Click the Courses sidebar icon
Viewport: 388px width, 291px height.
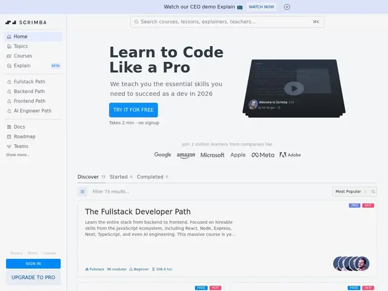[9, 56]
